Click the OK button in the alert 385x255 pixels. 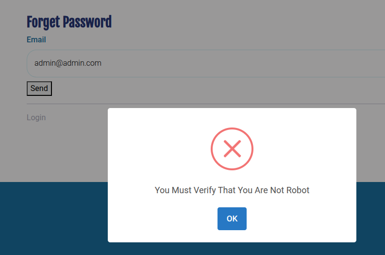[x=232, y=219]
